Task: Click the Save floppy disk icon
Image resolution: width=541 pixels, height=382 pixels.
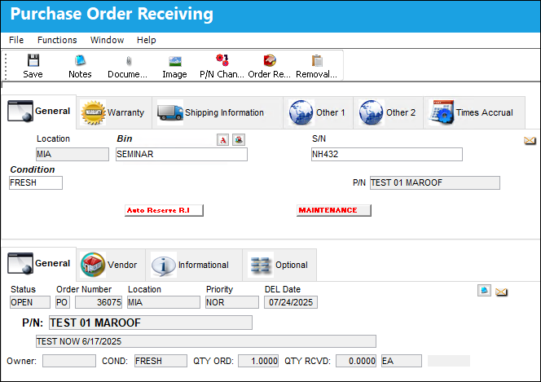Action: 33,60
